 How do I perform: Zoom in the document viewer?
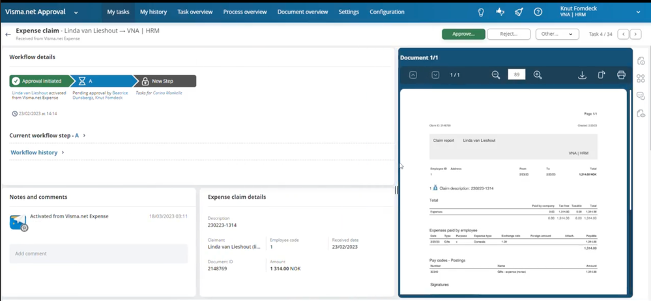(x=538, y=75)
